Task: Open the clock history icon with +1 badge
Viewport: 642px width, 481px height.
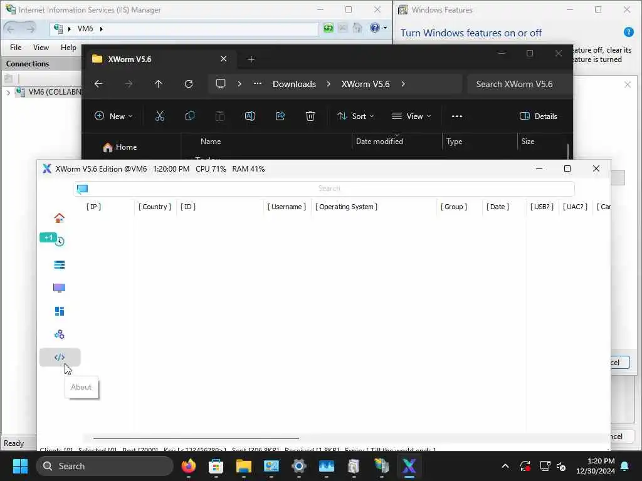Action: 60,241
